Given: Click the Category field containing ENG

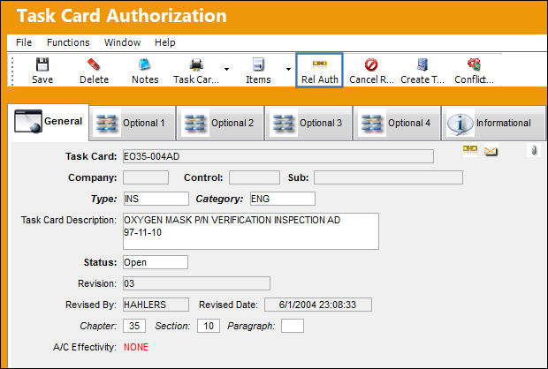Looking at the screenshot, I should [283, 199].
